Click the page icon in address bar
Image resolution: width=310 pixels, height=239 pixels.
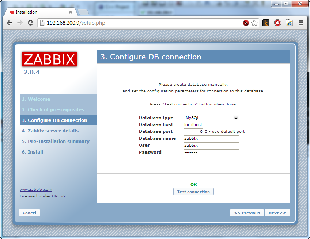42,23
